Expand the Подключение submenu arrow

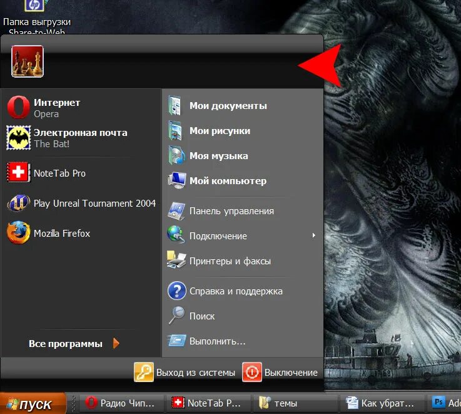(314, 235)
